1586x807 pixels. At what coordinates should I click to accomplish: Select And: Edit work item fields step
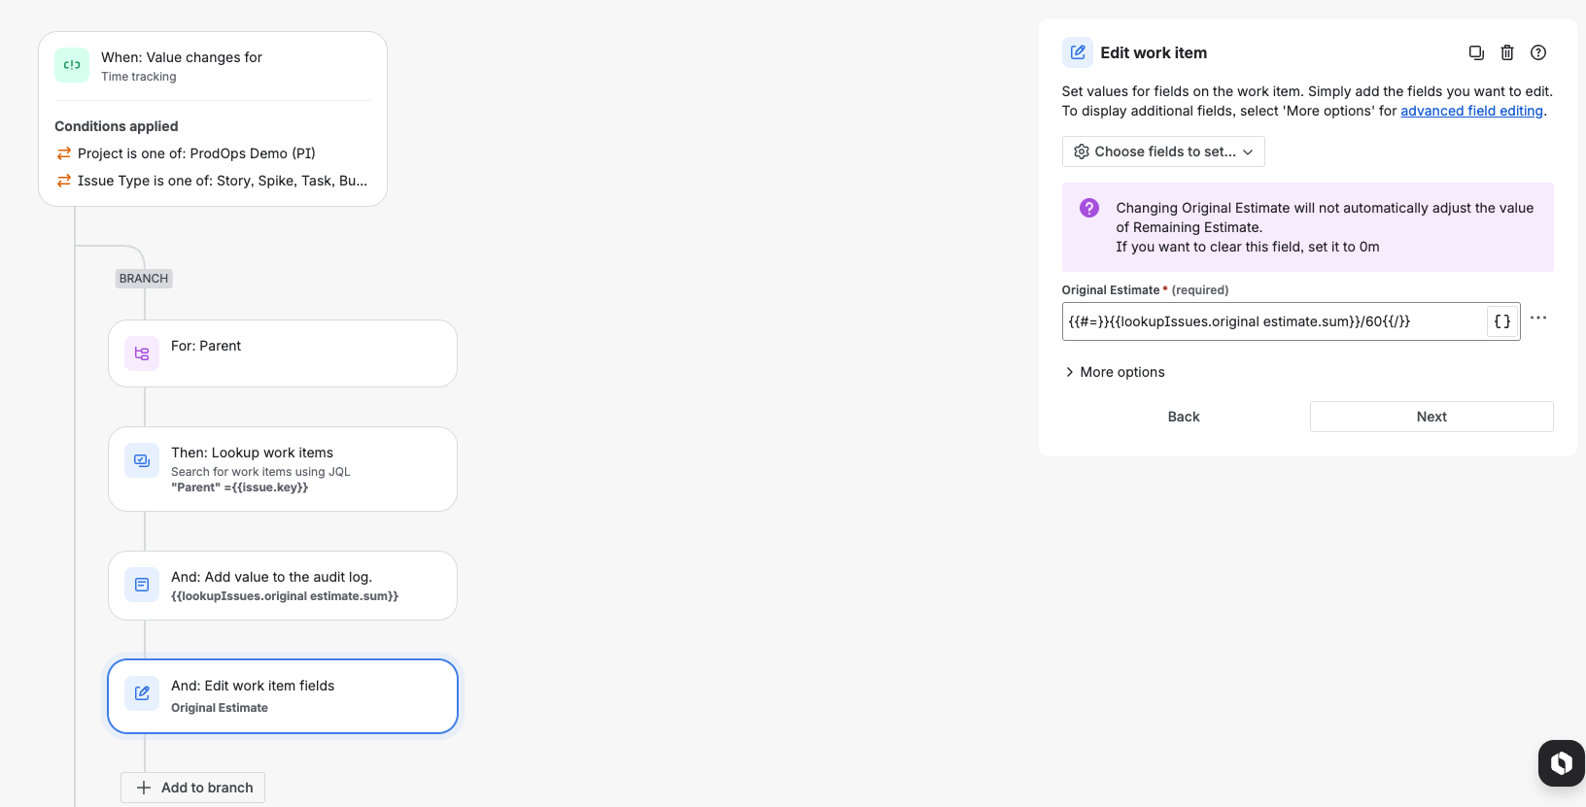[283, 696]
